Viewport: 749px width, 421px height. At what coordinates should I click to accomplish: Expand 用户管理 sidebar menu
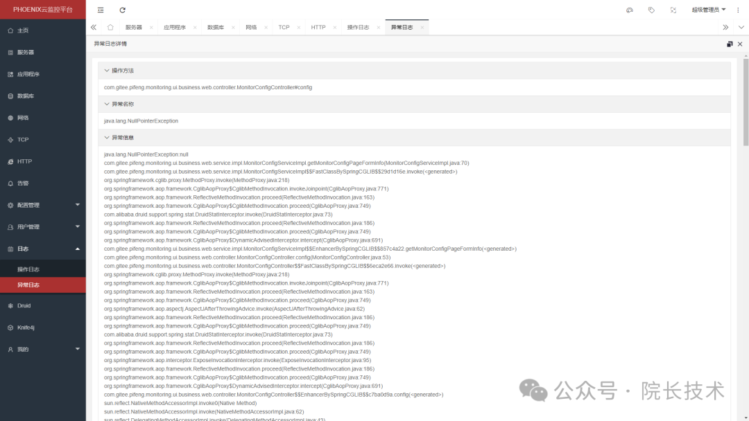(x=43, y=227)
